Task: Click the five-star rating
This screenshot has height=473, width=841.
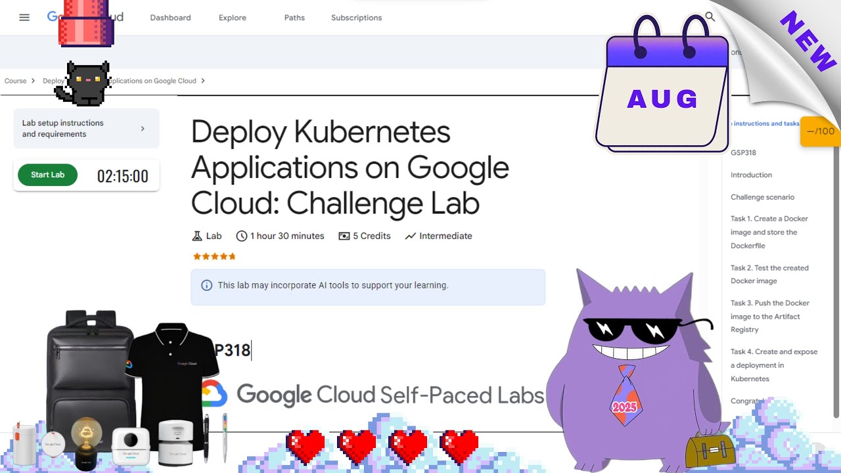Action: pos(214,256)
